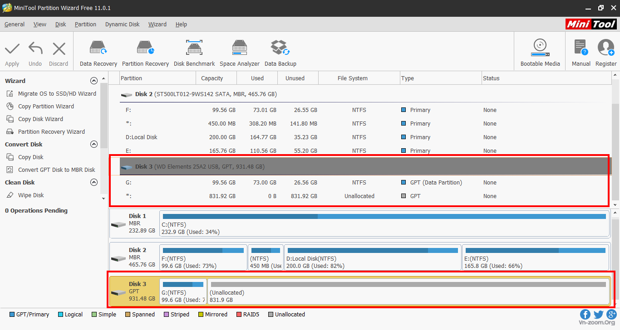Click Disk 1 MBR label in disk map
Image resolution: width=620 pixels, height=330 pixels.
click(x=134, y=223)
